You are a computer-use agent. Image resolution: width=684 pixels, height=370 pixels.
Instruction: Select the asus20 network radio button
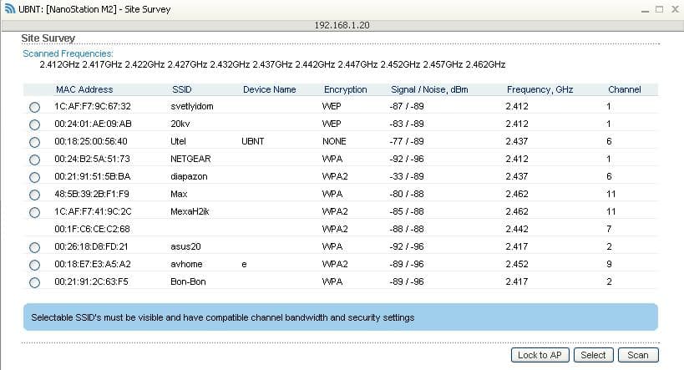(x=34, y=247)
